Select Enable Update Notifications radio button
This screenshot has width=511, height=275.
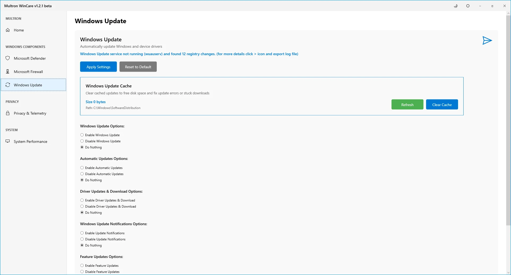82,233
